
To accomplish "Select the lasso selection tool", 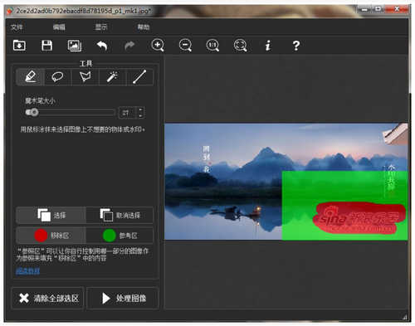I will click(57, 76).
